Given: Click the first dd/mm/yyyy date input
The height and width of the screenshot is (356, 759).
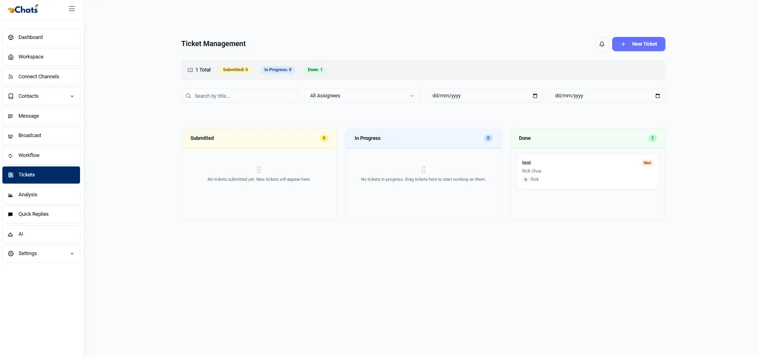Looking at the screenshot, I should point(484,96).
